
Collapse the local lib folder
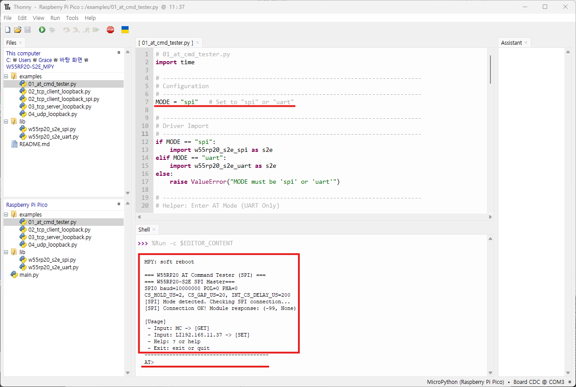(x=6, y=121)
